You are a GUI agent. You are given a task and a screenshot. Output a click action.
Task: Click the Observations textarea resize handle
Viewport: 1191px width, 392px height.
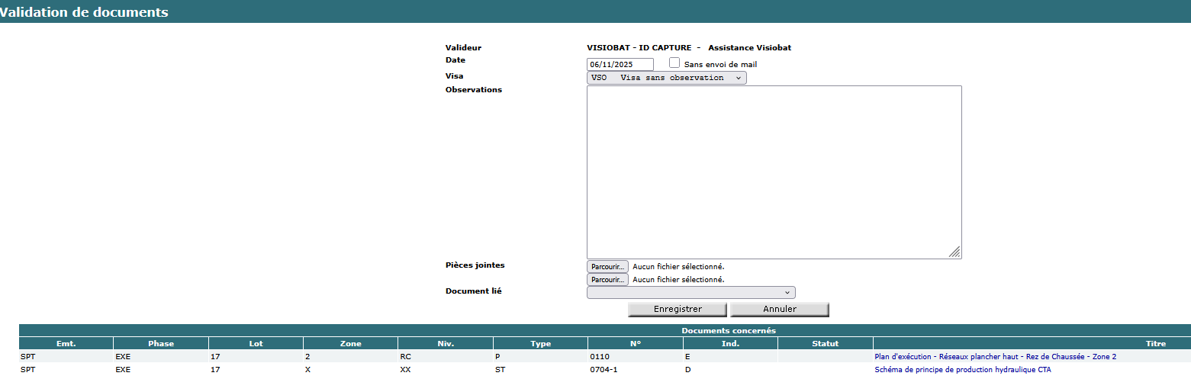954,252
